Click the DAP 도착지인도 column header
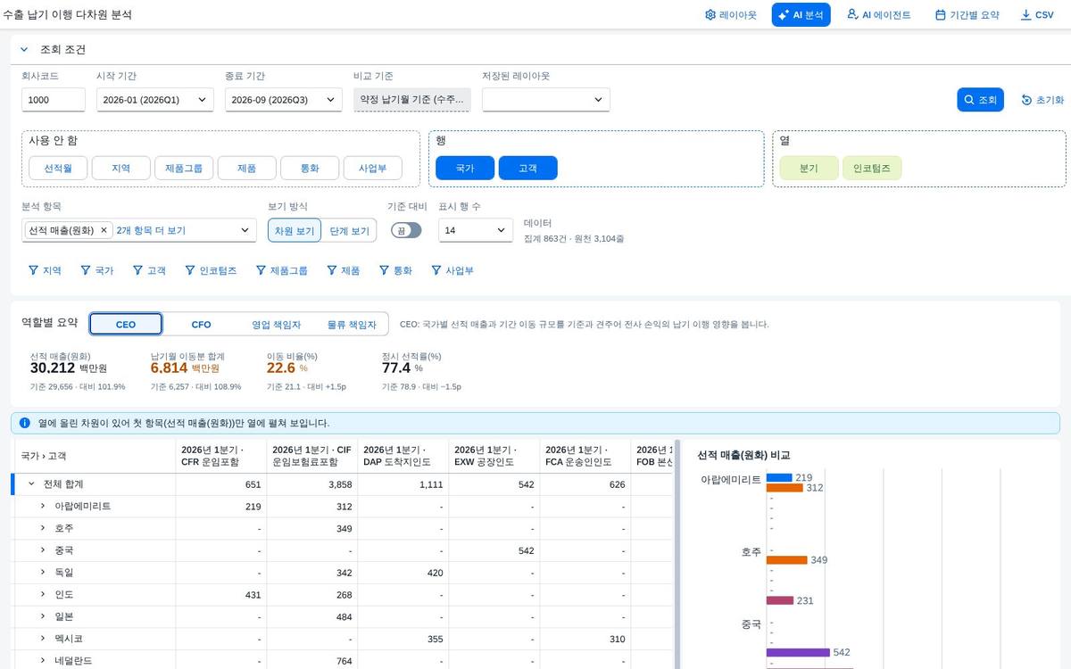 click(403, 456)
